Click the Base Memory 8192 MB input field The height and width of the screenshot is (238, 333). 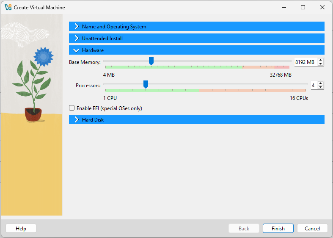(306, 62)
